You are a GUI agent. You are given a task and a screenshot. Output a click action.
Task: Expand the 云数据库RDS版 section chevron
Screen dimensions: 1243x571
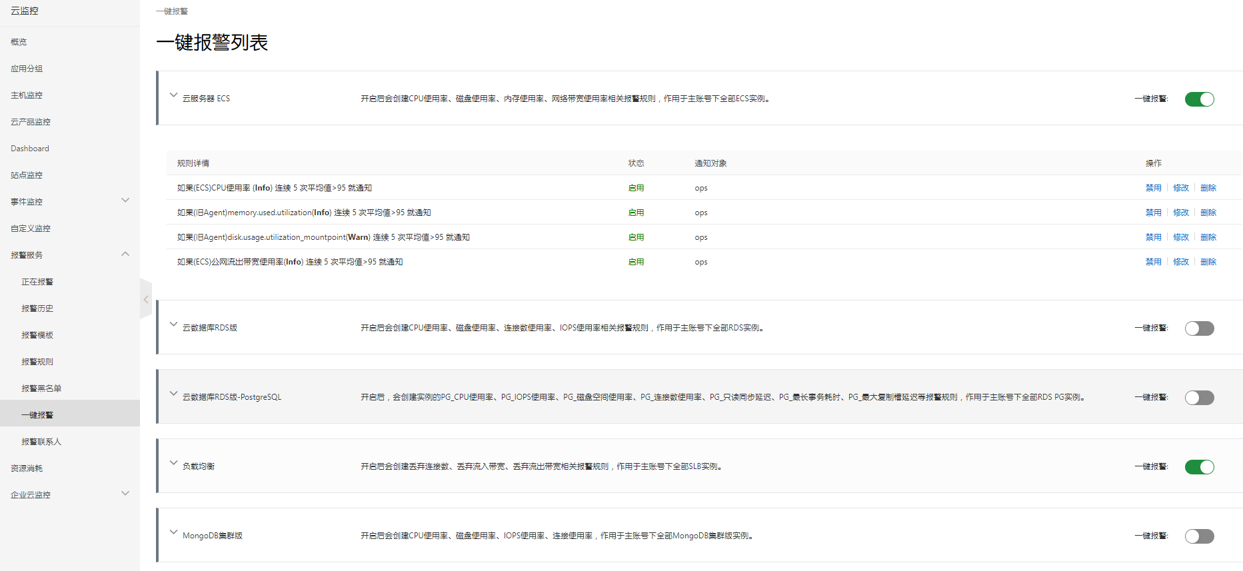click(173, 324)
